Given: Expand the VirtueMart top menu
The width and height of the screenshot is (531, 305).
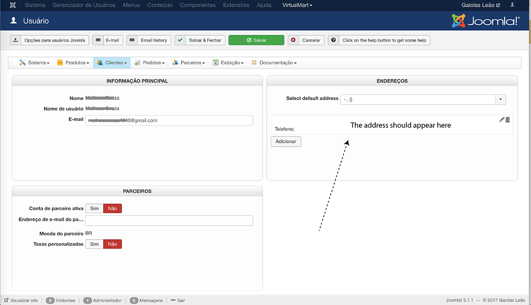Looking at the screenshot, I should click(297, 5).
